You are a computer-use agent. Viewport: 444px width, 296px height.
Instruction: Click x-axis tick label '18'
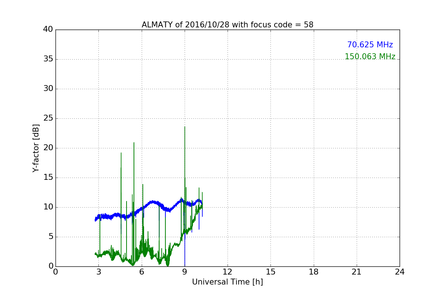pos(314,272)
